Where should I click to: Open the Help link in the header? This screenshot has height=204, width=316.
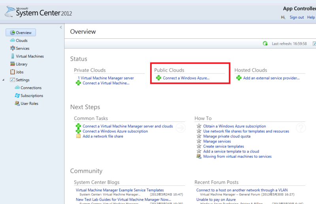[311, 17]
